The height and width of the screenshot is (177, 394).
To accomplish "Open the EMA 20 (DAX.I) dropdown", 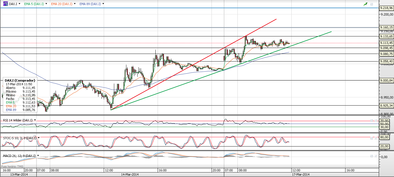I will pyautogui.click(x=75, y=4).
